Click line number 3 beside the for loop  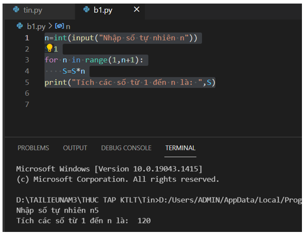click(27, 60)
